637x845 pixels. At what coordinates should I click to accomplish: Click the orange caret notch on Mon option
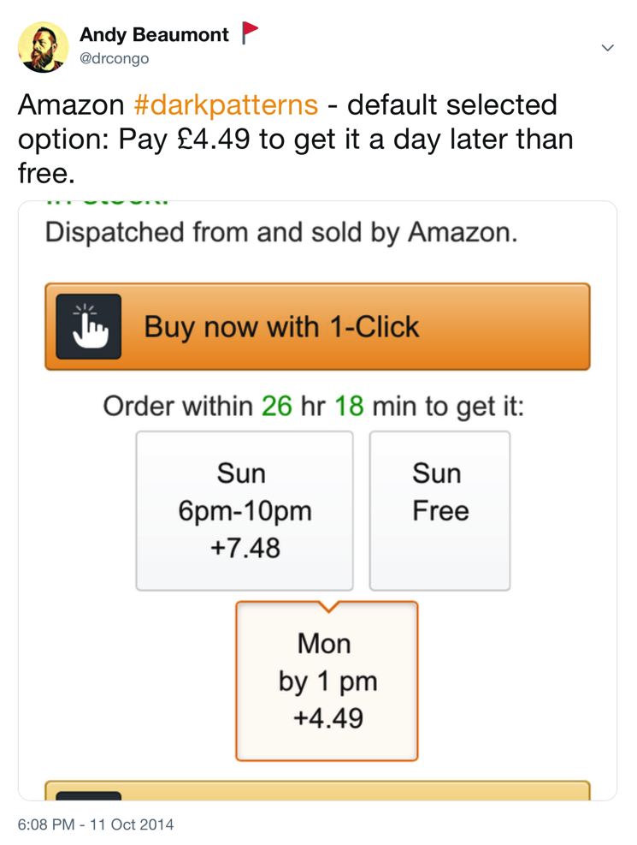(327, 607)
